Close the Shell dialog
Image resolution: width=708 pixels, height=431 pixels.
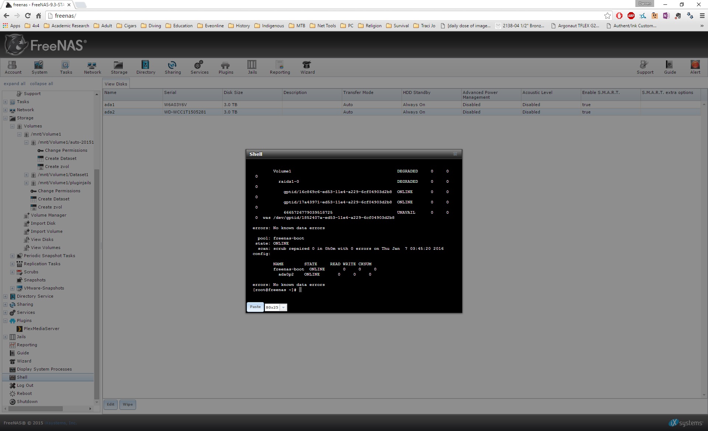click(x=455, y=154)
